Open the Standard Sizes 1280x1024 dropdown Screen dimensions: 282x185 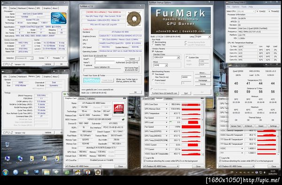(166, 57)
